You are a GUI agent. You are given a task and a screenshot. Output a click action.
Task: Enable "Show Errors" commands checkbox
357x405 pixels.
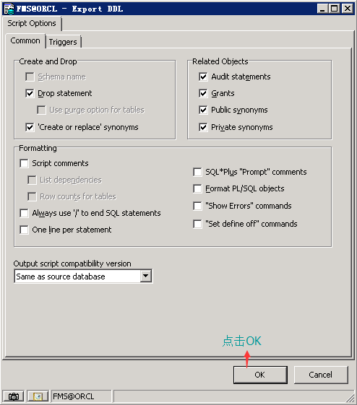(197, 206)
